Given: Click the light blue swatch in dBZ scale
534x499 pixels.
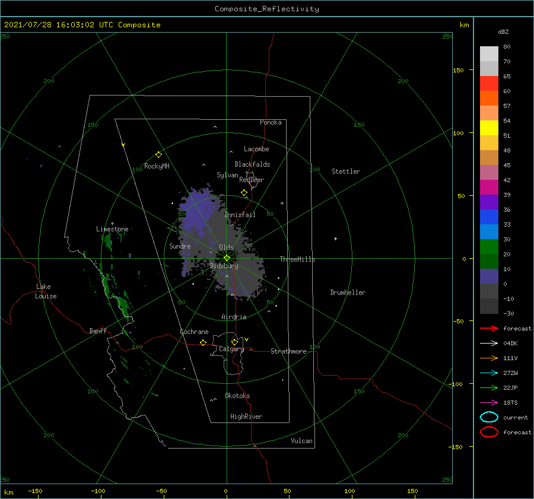Looking at the screenshot, I should (489, 231).
